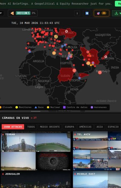Click the 0% readout next to DEFCON 5
The height and width of the screenshot is (188, 121).
[34, 13]
